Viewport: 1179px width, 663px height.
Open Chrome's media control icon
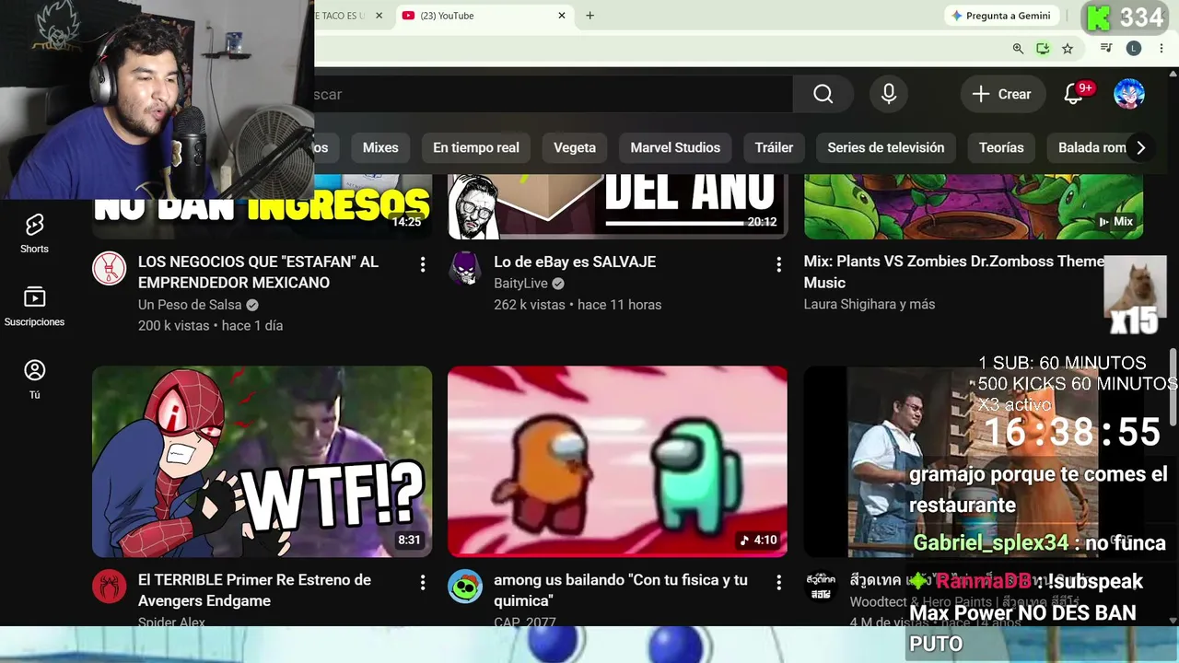[x=1108, y=49]
